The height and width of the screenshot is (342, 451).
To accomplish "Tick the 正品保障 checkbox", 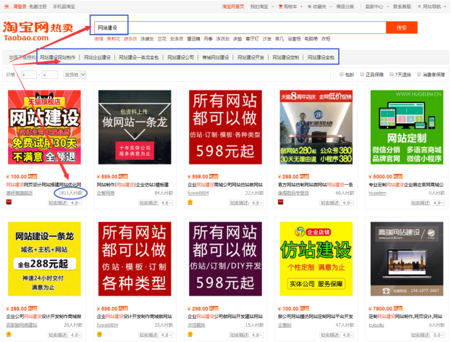I will pyautogui.click(x=363, y=75).
